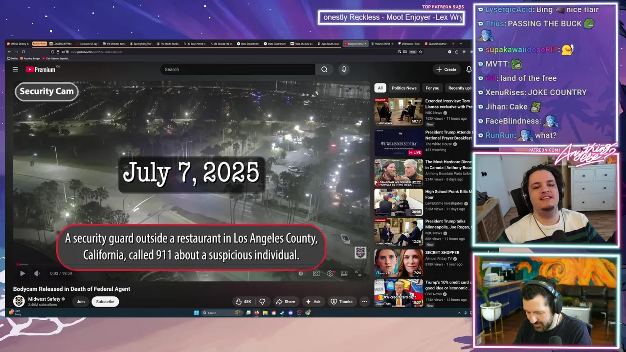The height and width of the screenshot is (352, 626).
Task: Reload the page in browser
Action: coord(23,52)
